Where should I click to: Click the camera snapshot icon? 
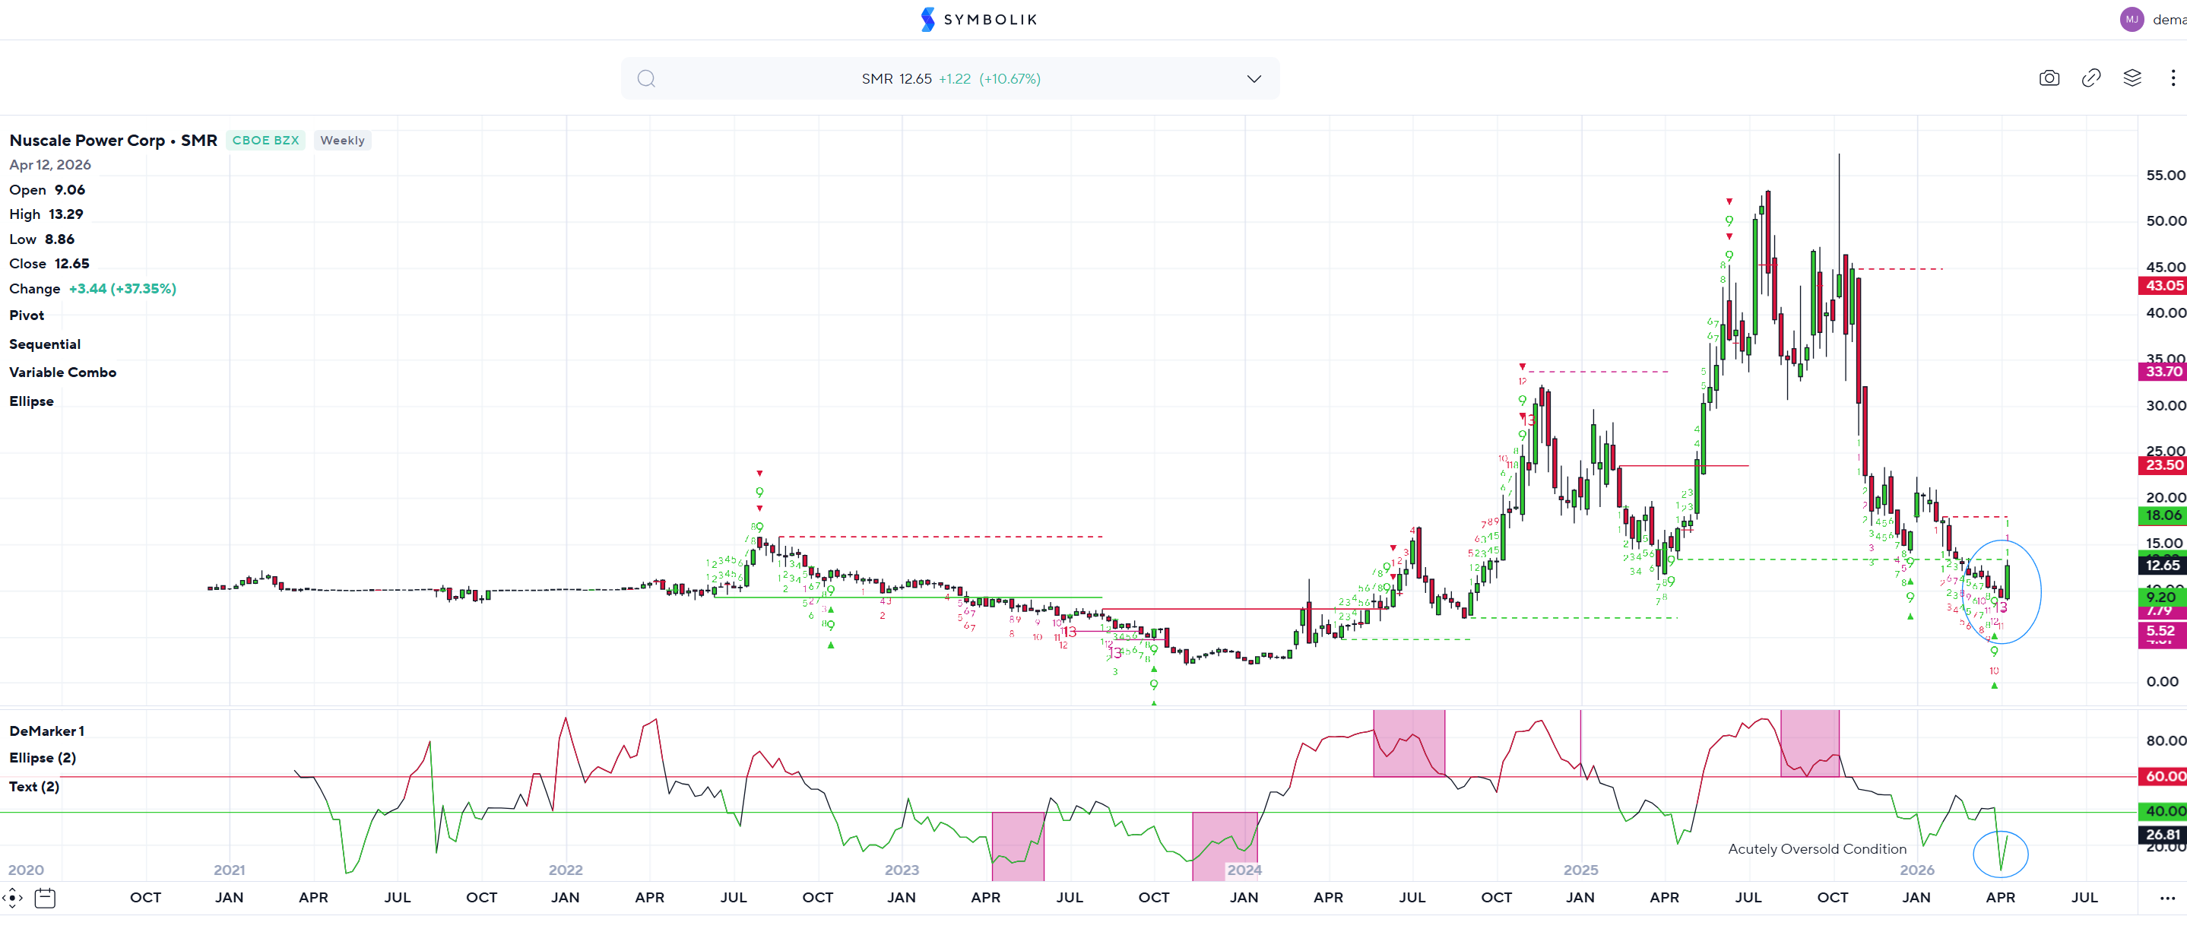[2049, 78]
